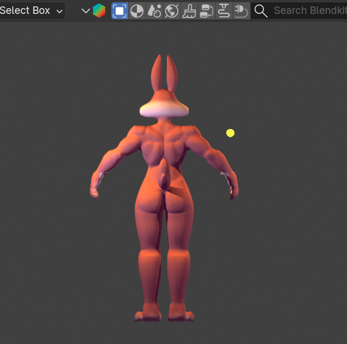This screenshot has width=347, height=344.
Task: Click the colorful BlenderKit hexagon logo
Action: [x=99, y=10]
